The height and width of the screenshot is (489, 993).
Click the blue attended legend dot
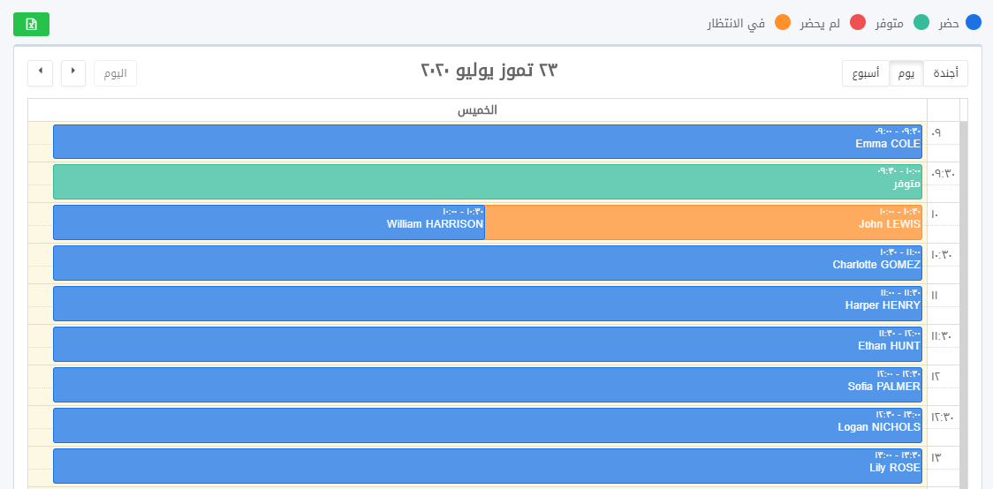(974, 23)
